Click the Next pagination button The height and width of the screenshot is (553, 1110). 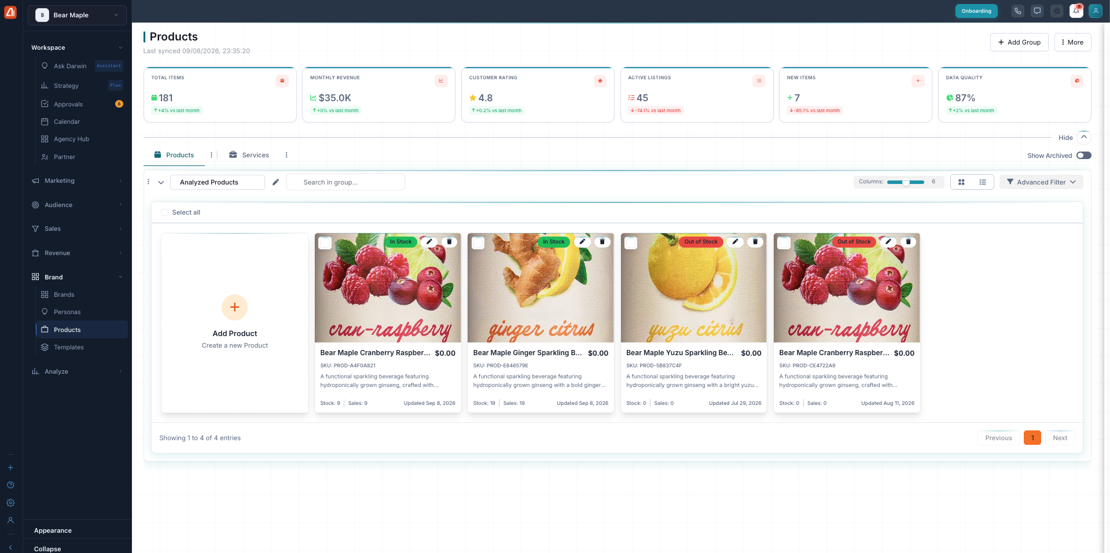(1060, 438)
